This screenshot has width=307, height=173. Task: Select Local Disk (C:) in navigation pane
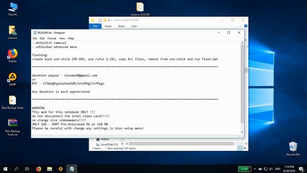pyautogui.click(x=107, y=144)
